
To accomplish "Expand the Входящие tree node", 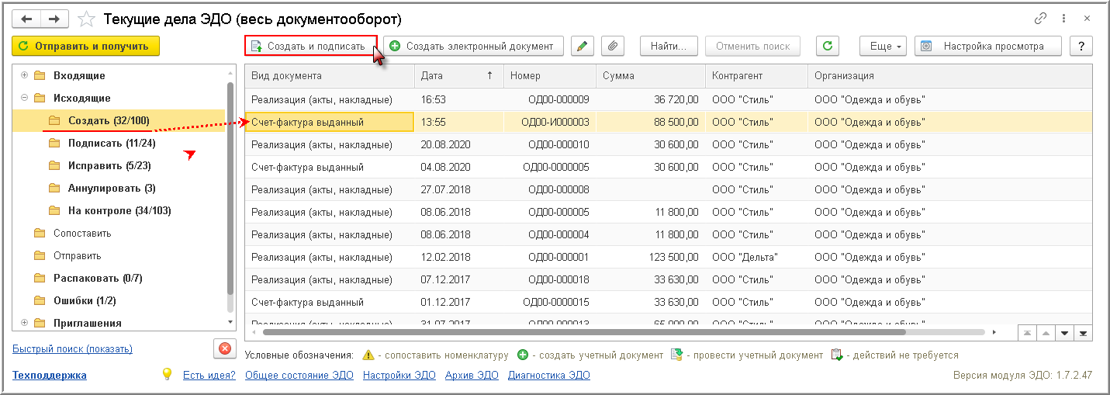I will click(25, 75).
